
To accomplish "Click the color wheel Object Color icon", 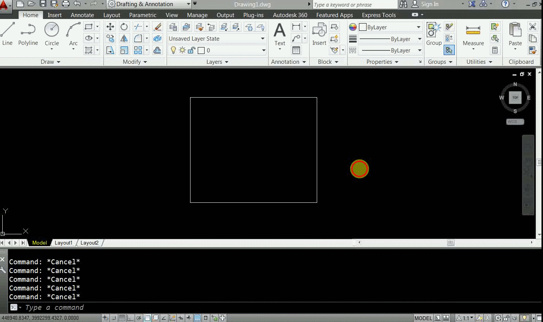I will tap(352, 27).
